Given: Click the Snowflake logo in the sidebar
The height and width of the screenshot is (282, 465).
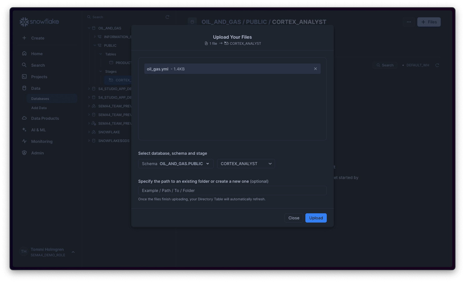Looking at the screenshot, I should point(39,21).
